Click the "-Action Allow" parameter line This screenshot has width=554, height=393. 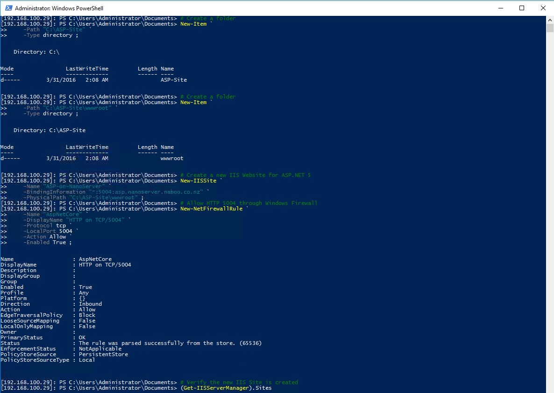(x=44, y=237)
